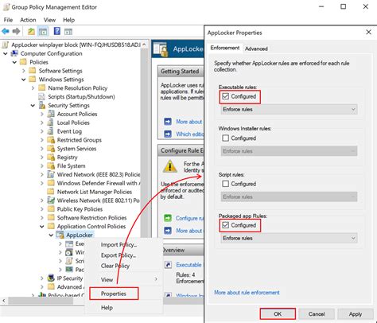
Task: Click the Windows Installer Rules node icon
Action: pyautogui.click(x=69, y=252)
